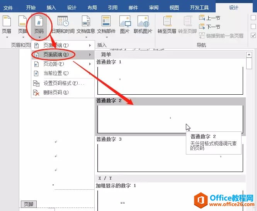Select 当前位置(C) current position item

63,73
